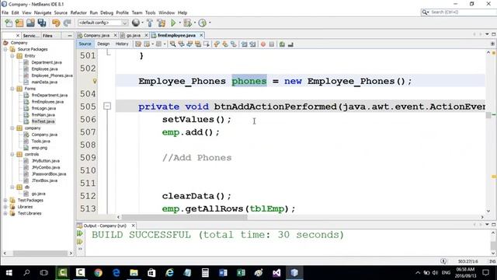Run the project with green play icon
497x280 pixels.
(x=173, y=23)
